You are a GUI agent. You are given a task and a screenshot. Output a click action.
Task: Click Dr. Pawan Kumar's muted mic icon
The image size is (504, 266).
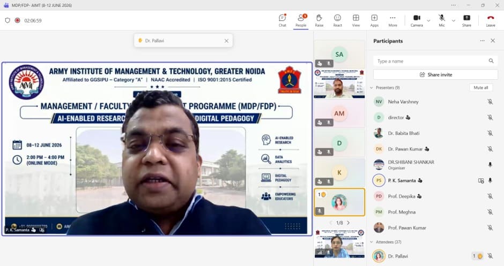[490, 149]
